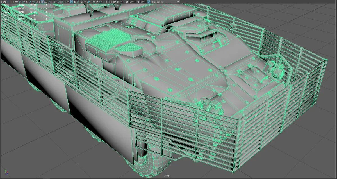Select the Grease Pencil tool icon
This screenshot has height=179, width=337.
[x=37, y=2]
